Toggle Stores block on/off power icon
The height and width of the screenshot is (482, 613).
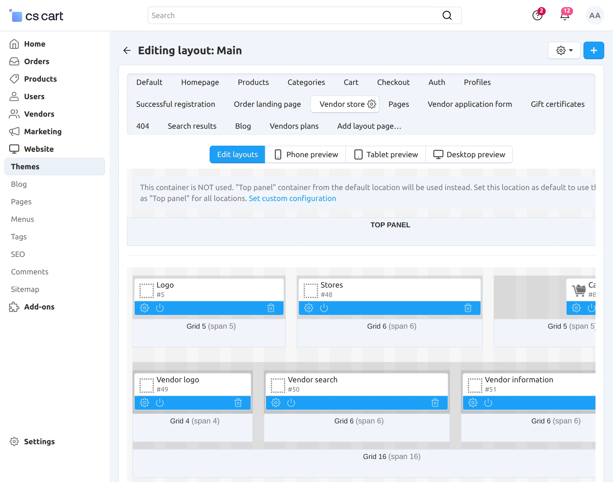click(x=324, y=308)
